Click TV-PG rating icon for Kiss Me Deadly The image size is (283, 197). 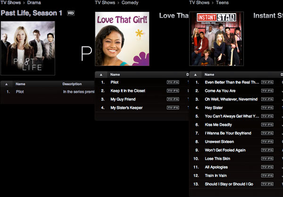click(267, 124)
